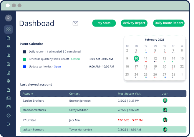Click the logout icon at sidebar bottom
Image resolution: width=194 pixels, height=137 pixels.
[x=9, y=124]
